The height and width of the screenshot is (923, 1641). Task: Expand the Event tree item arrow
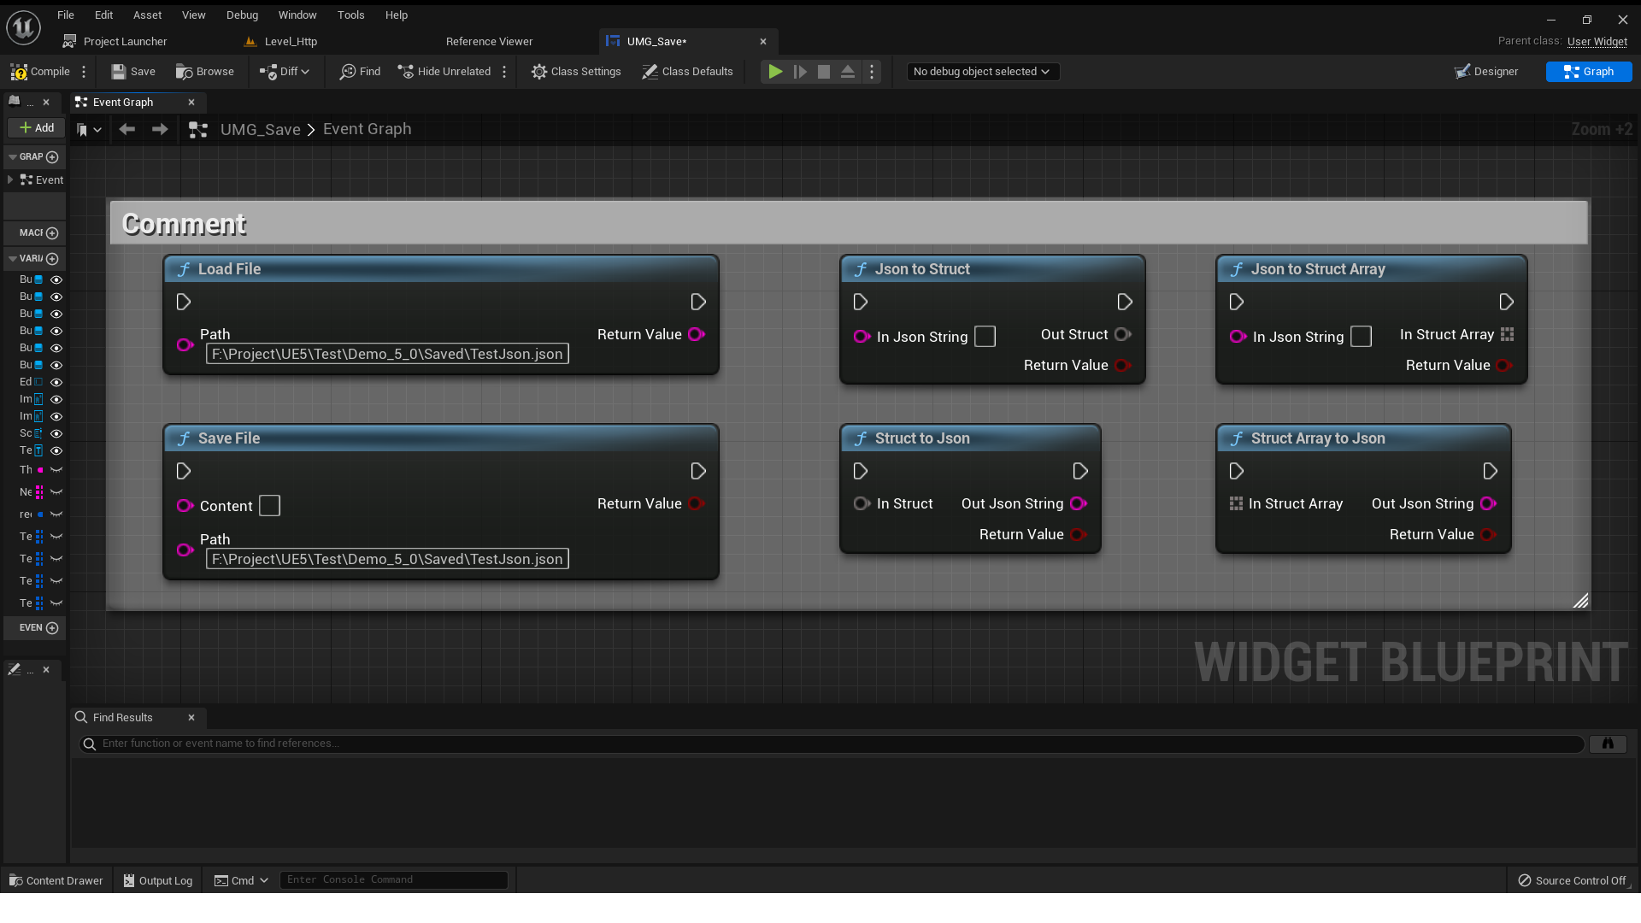[10, 179]
